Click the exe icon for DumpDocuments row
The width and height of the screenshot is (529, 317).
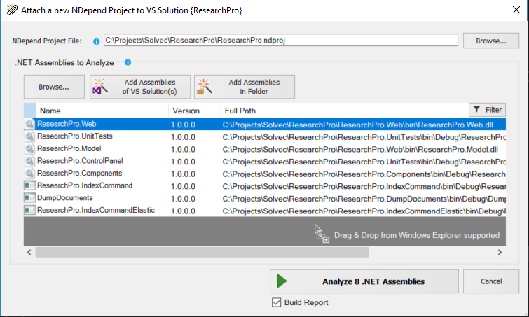(29, 198)
